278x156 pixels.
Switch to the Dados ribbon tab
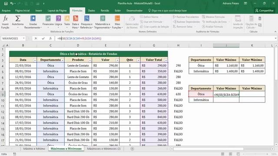pos(92,10)
